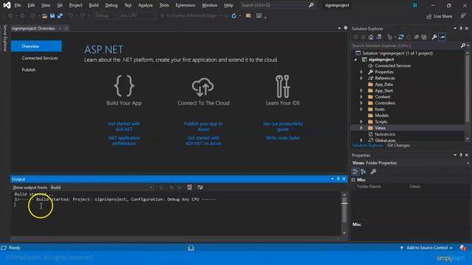Click the Open File folder toolbar icon
The height and width of the screenshot is (265, 472).
tap(44, 15)
